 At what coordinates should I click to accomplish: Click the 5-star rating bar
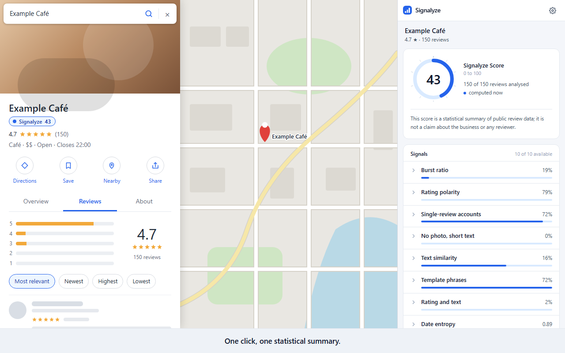click(65, 224)
